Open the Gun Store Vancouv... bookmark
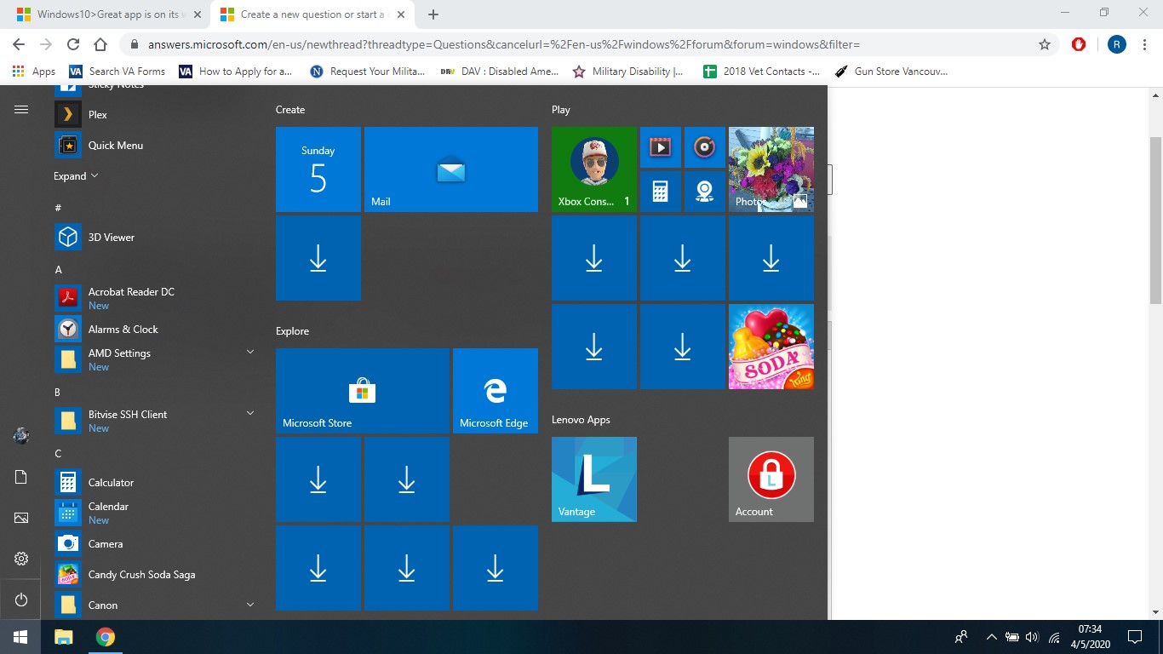 891,72
